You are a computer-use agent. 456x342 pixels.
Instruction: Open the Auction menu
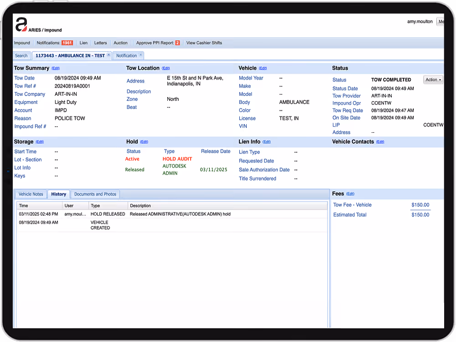pyautogui.click(x=120, y=43)
